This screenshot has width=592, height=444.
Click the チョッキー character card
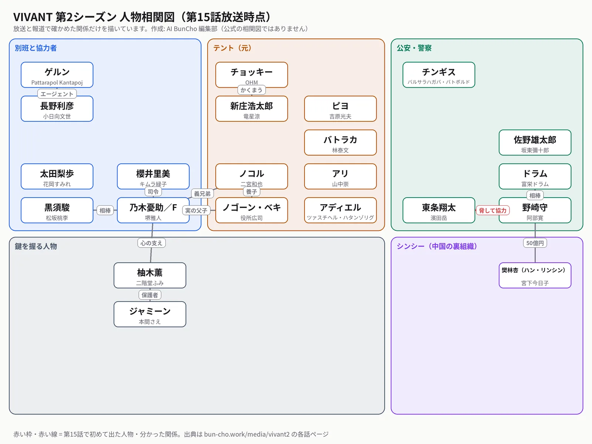pyautogui.click(x=252, y=75)
